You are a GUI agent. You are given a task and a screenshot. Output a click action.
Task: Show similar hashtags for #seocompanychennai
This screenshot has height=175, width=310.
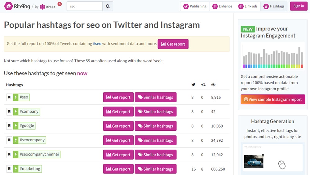tap(156, 155)
